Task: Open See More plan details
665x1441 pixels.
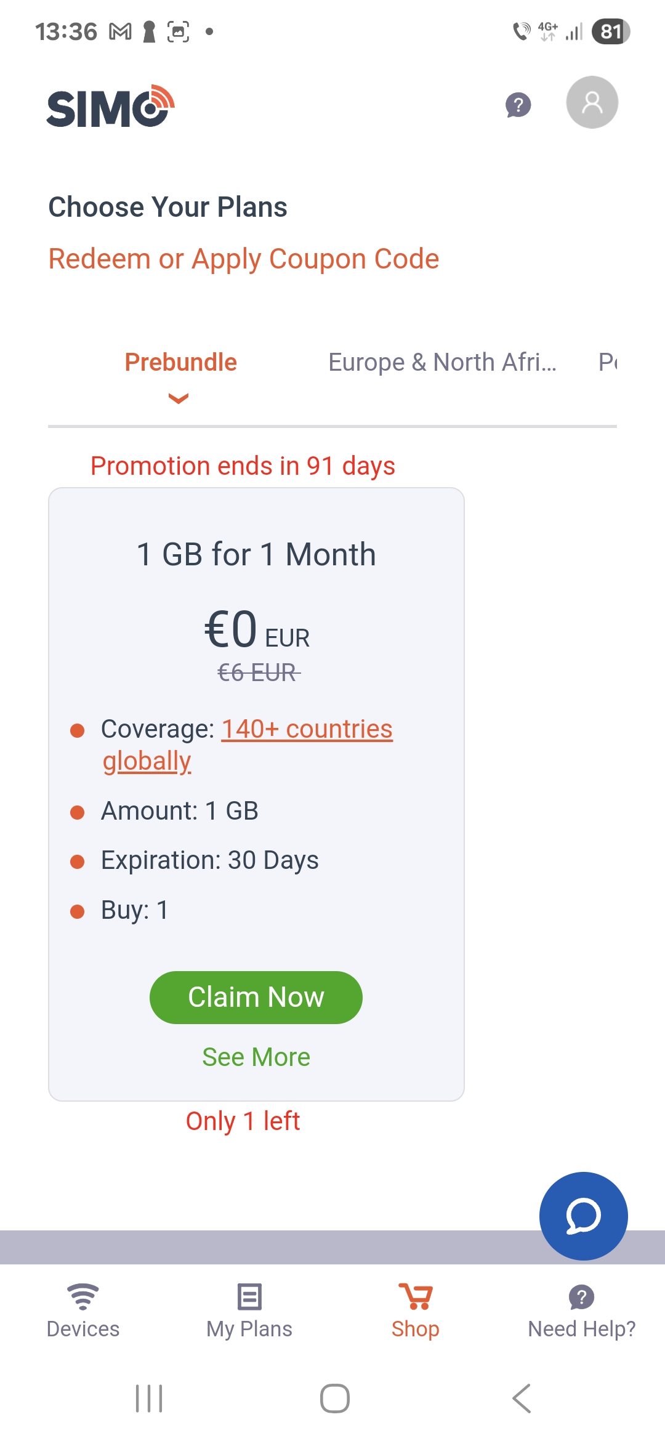Action: click(x=256, y=1057)
